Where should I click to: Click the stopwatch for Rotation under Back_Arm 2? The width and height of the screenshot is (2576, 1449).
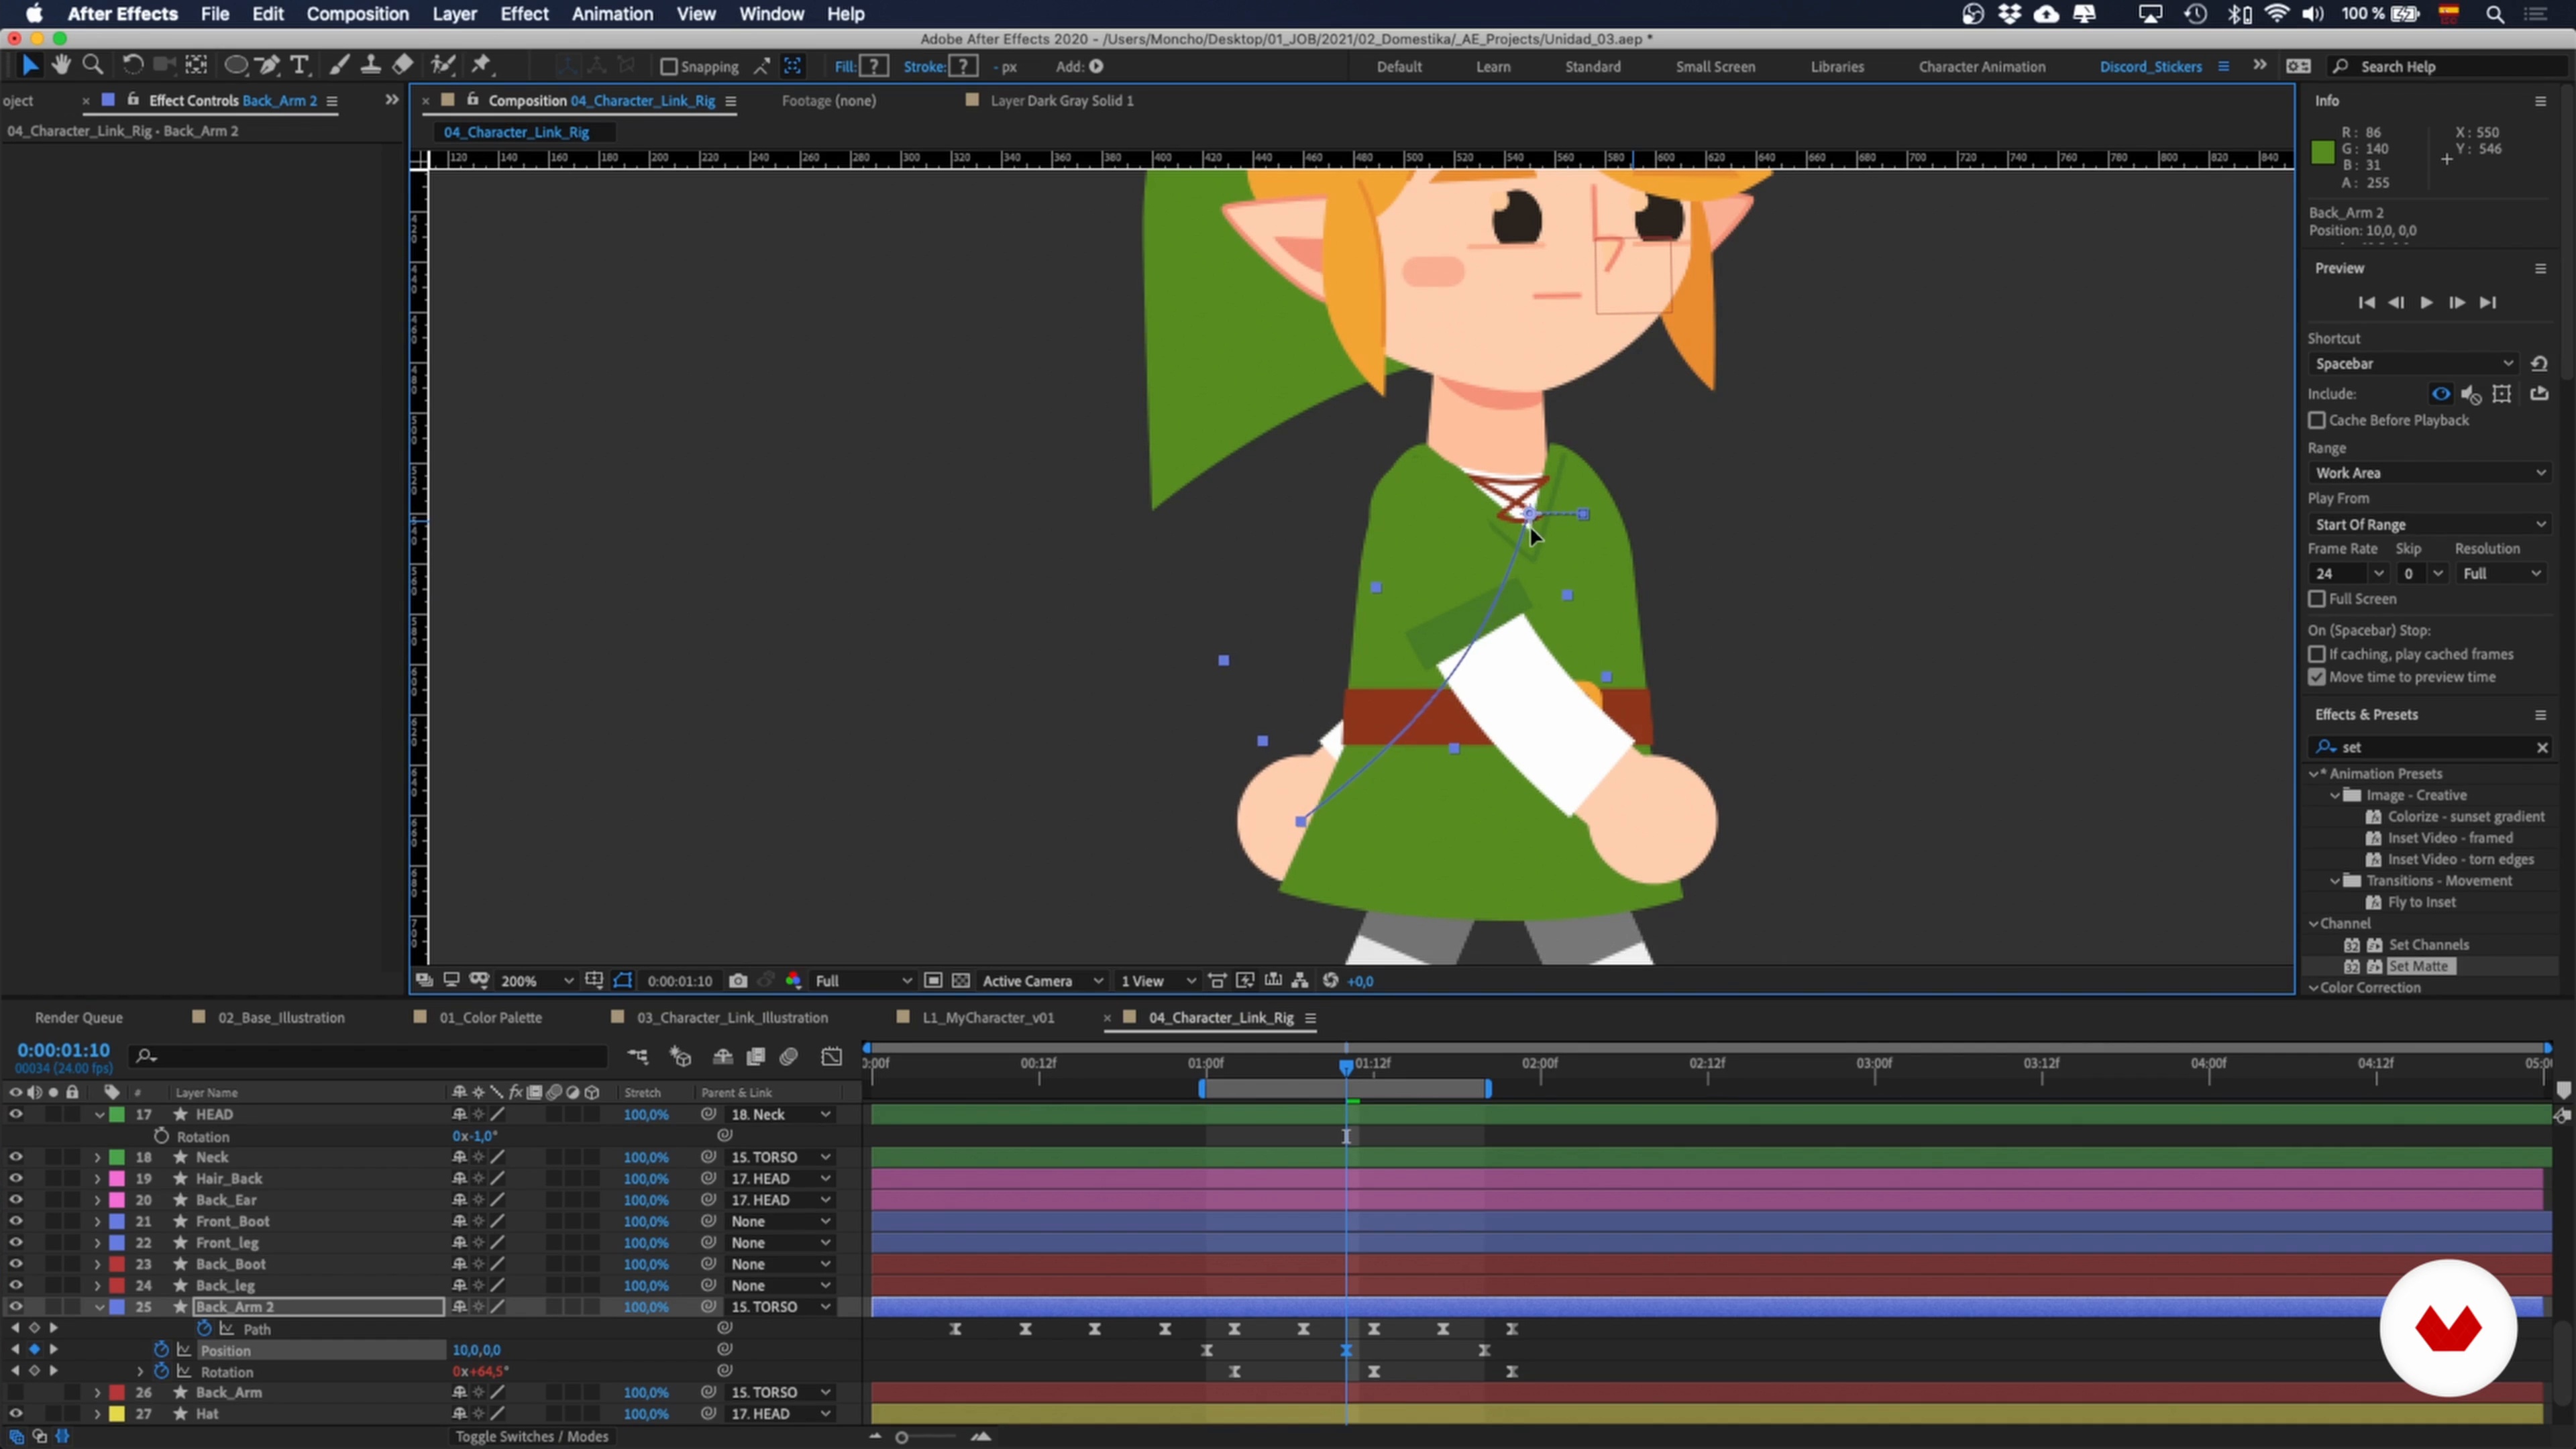click(161, 1372)
